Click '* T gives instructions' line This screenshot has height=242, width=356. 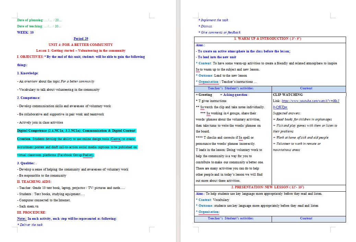coord(211,101)
